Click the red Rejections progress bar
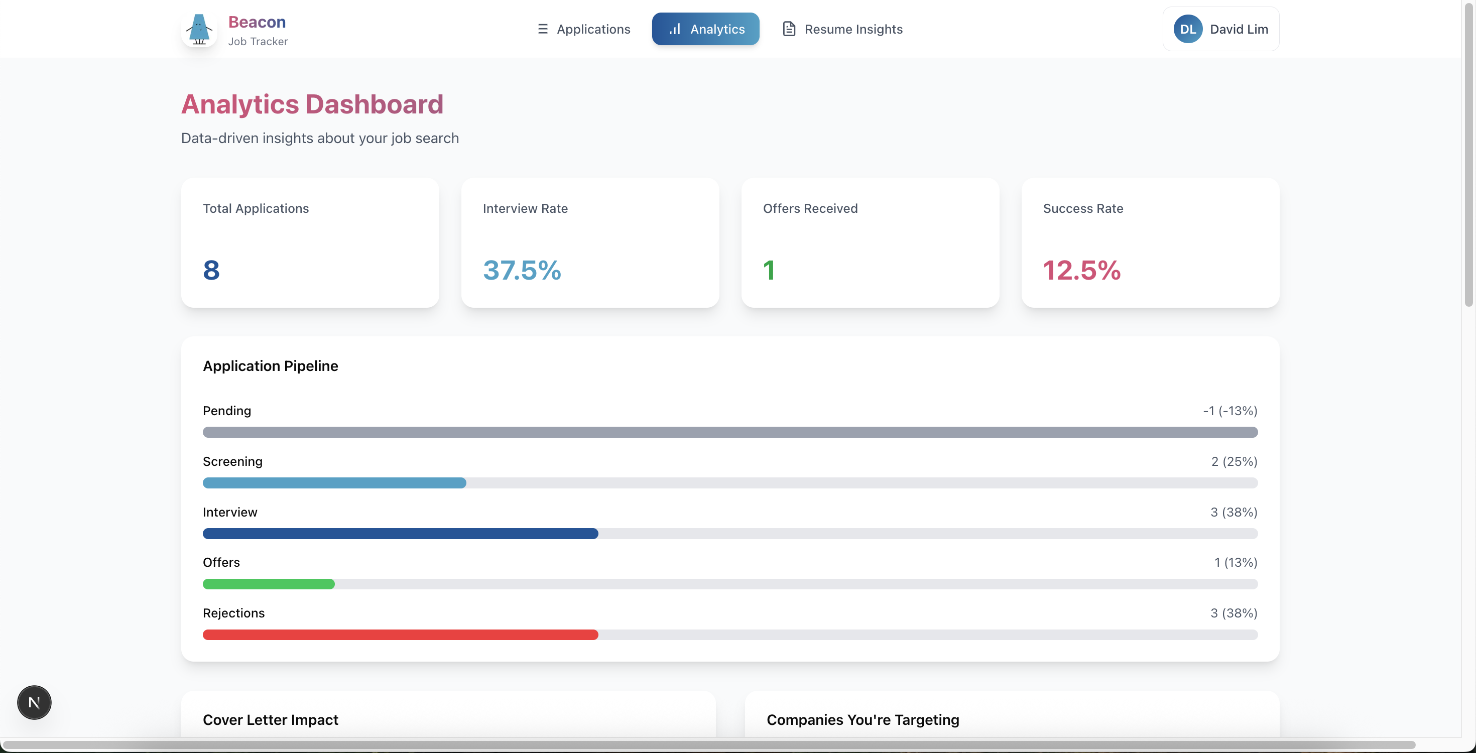 coord(400,635)
